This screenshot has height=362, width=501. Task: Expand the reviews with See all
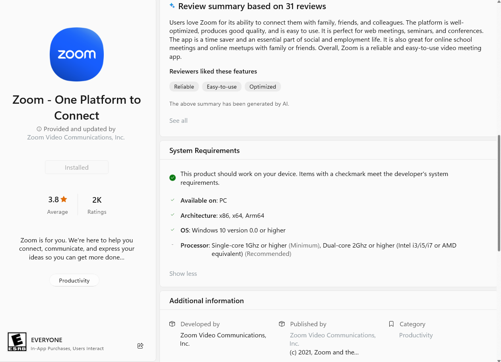179,120
